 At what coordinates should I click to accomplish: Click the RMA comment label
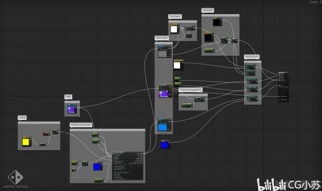pyautogui.click(x=68, y=97)
